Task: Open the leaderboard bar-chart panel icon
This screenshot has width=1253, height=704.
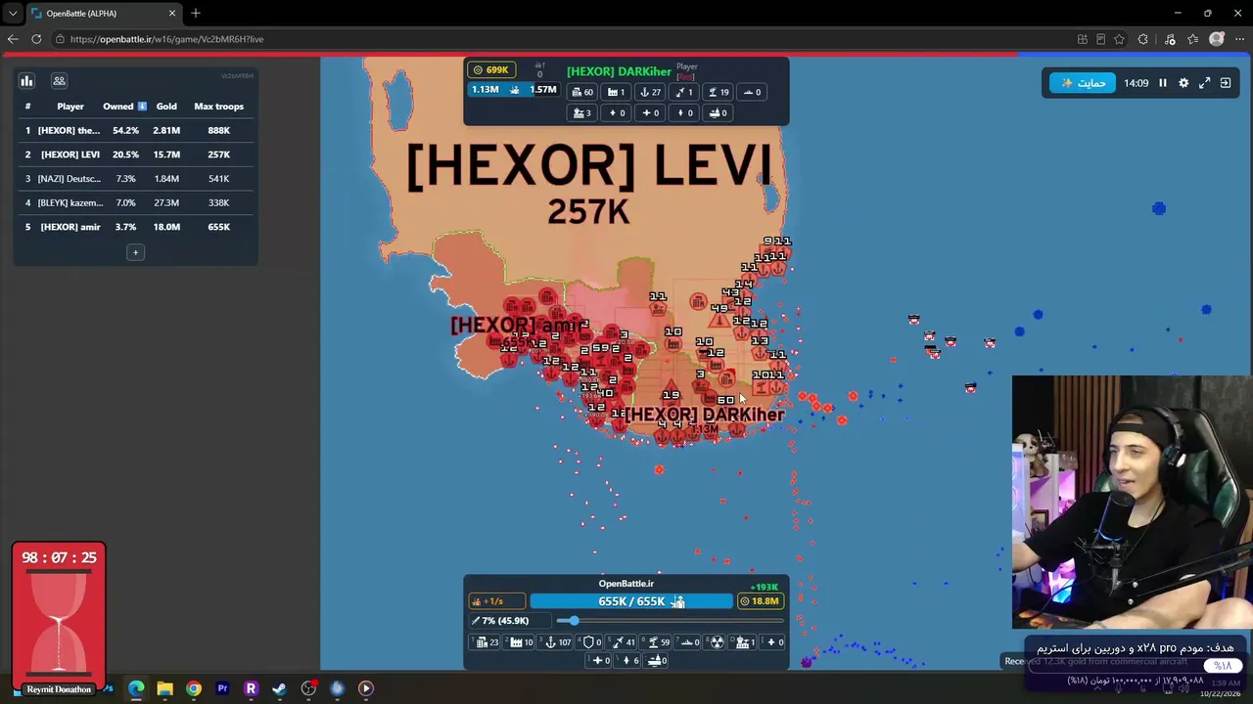Action: pyautogui.click(x=27, y=81)
